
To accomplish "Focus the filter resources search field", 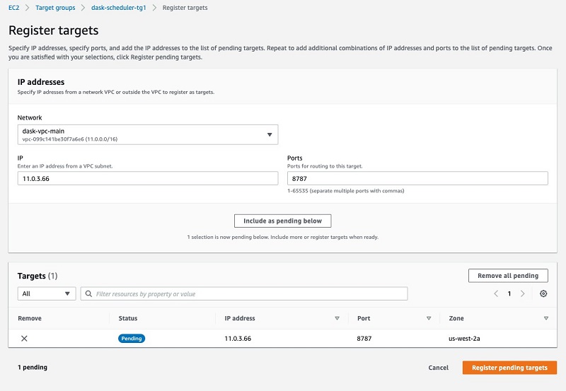I will (x=244, y=293).
